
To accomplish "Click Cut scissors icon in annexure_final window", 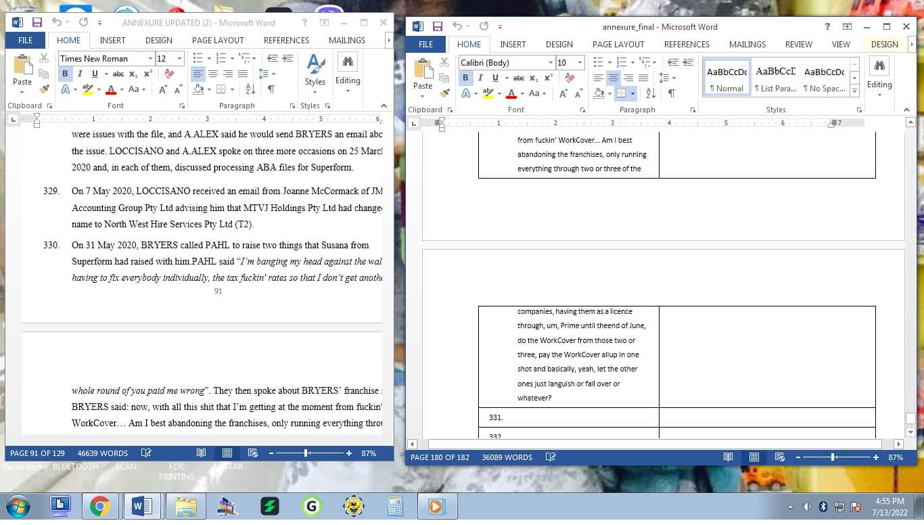I will point(444,62).
